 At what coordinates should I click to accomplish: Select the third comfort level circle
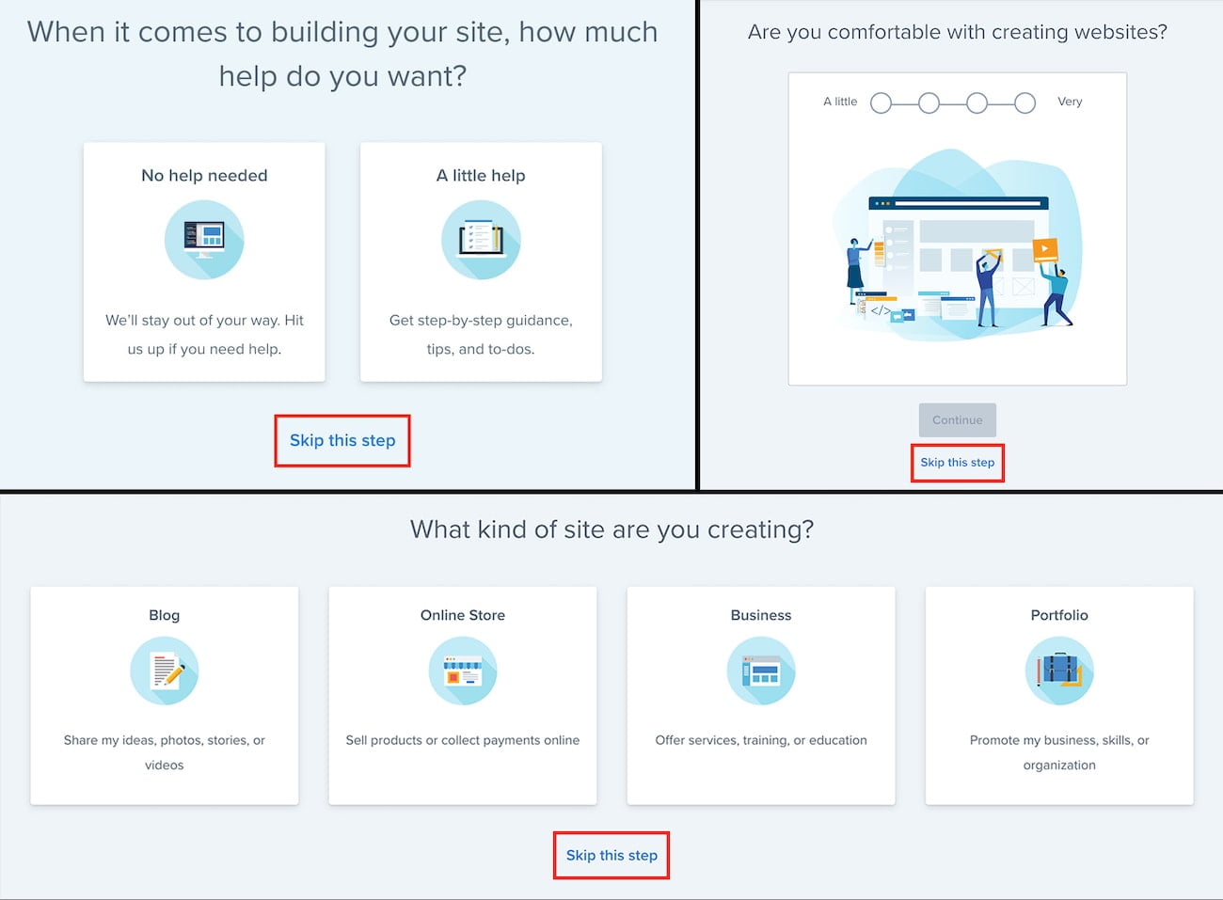click(977, 103)
